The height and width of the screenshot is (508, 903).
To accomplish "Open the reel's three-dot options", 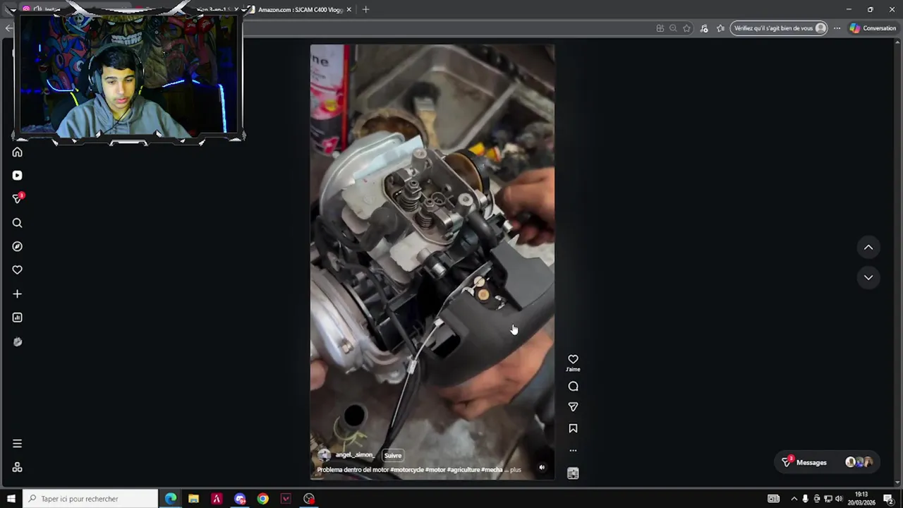I will point(573,450).
